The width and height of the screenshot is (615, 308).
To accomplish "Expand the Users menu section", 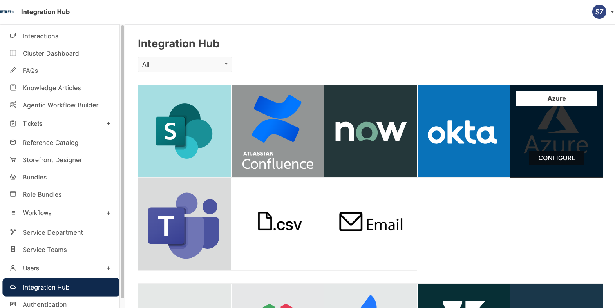I will coord(108,268).
